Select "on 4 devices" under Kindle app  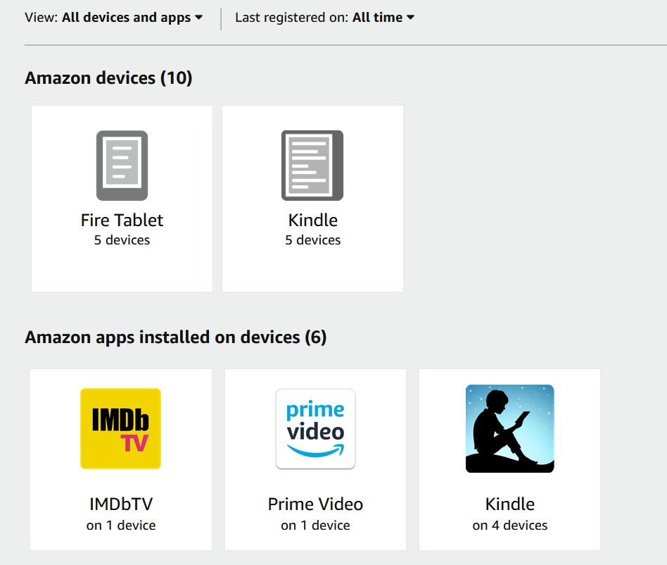509,526
